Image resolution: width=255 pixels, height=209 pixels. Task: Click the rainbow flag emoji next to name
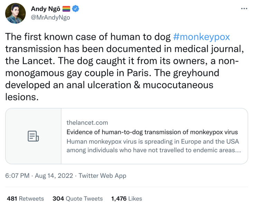(x=66, y=9)
